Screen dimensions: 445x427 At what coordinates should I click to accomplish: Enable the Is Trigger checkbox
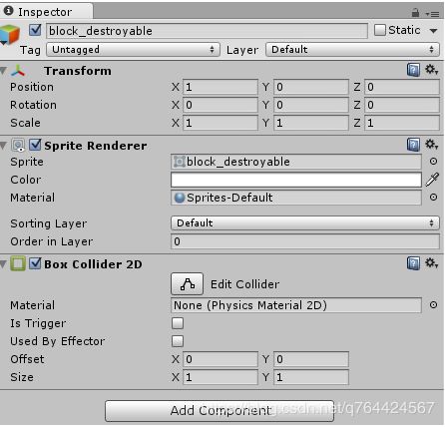pos(178,323)
